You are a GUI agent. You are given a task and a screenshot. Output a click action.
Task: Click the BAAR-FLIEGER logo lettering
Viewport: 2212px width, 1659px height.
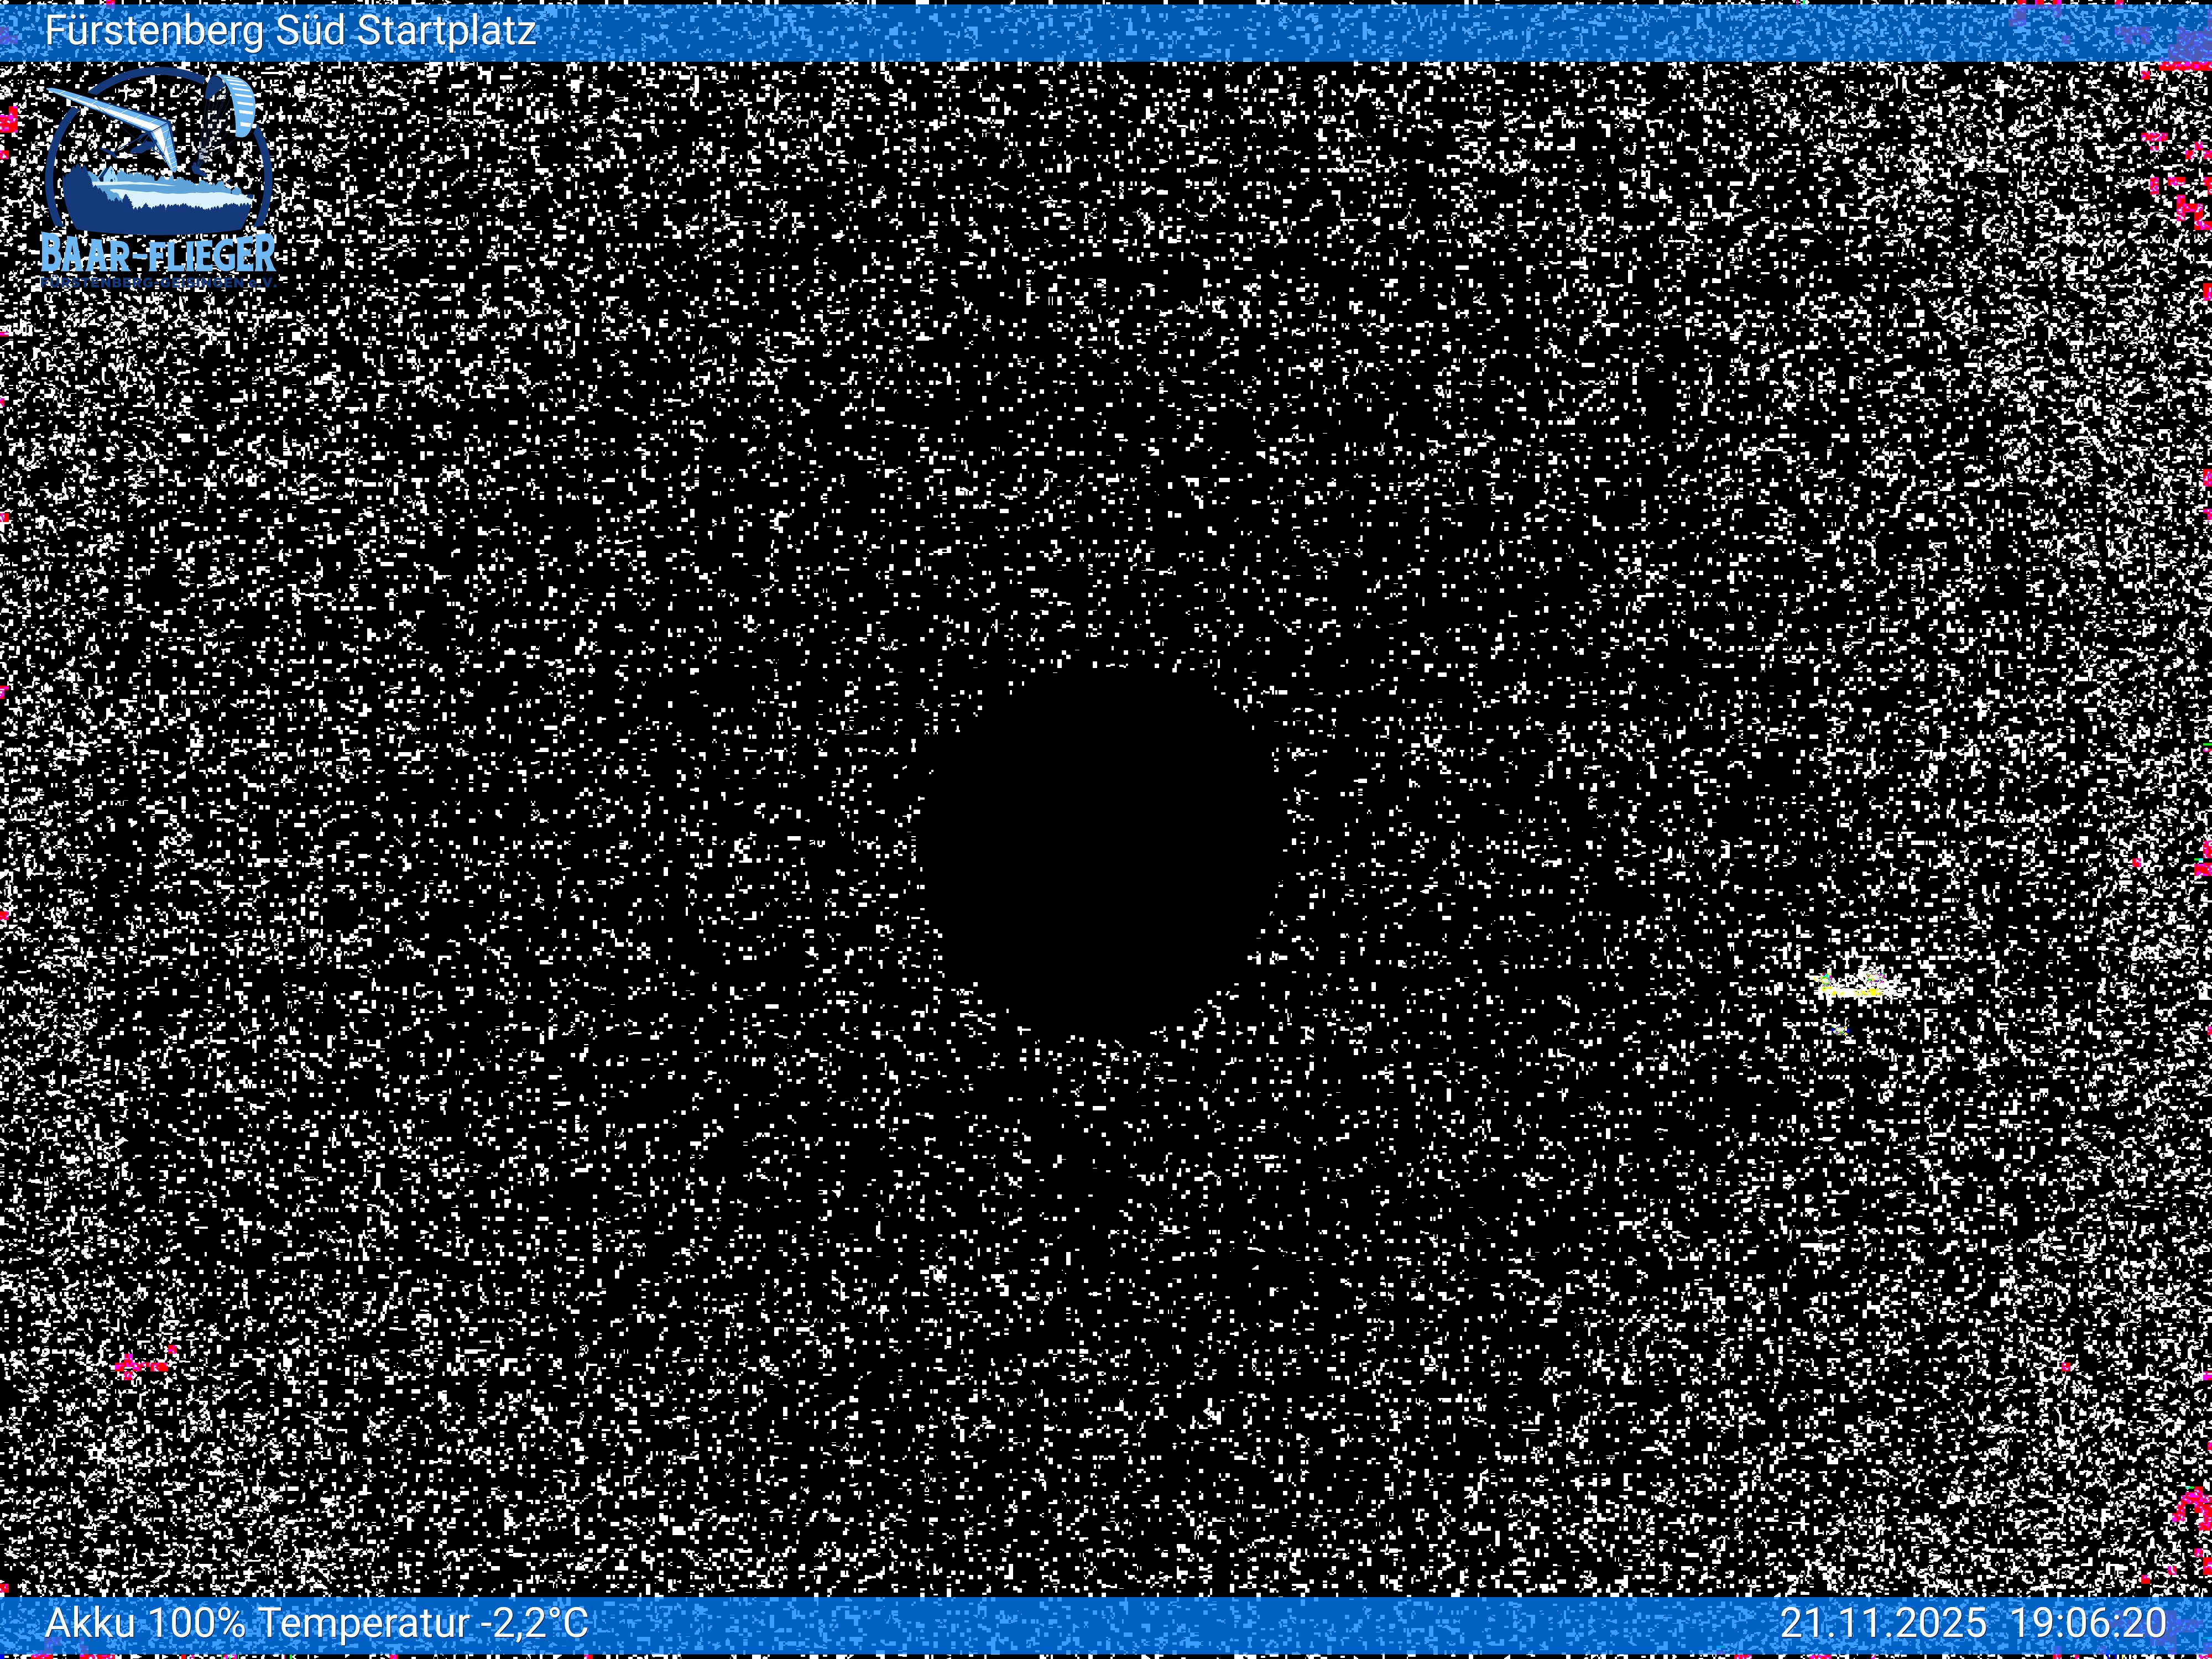coord(158,254)
